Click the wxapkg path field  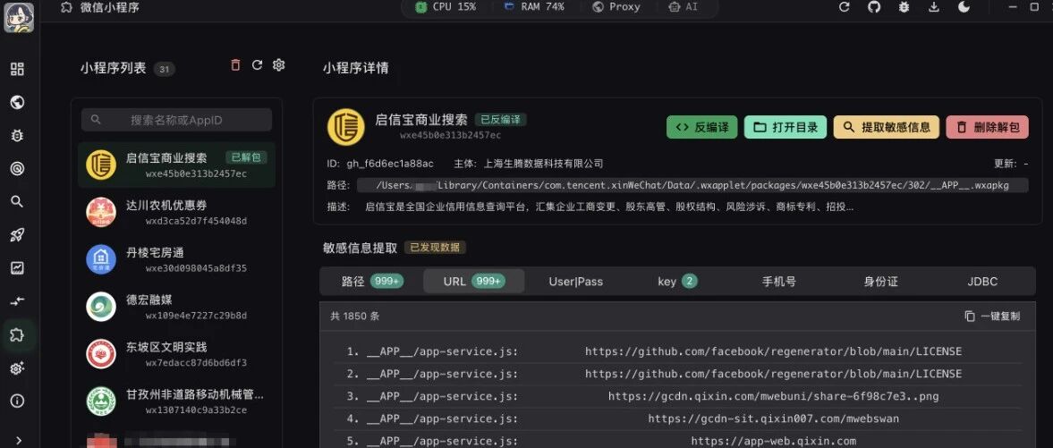coord(692,185)
